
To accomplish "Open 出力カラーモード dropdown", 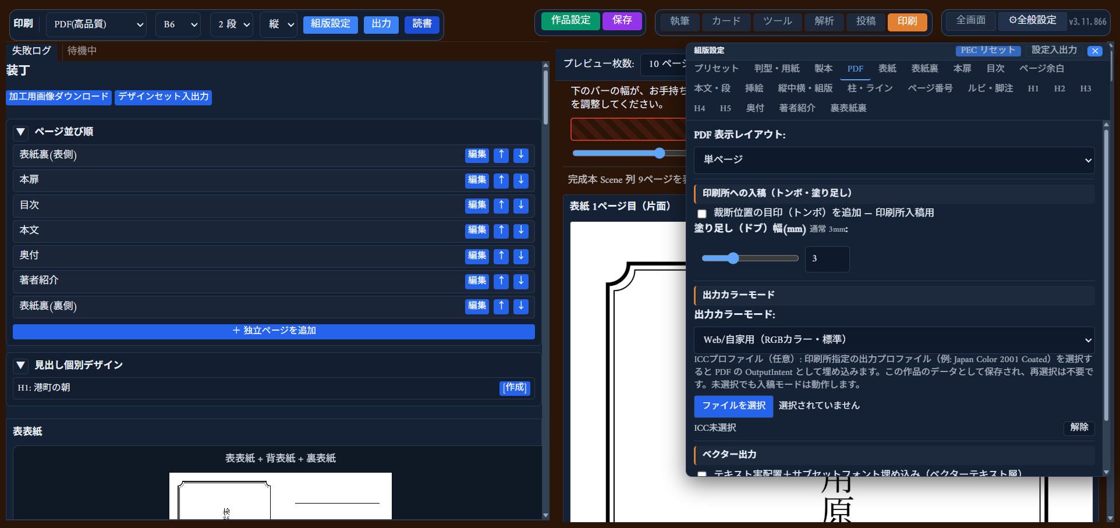I will tap(894, 340).
